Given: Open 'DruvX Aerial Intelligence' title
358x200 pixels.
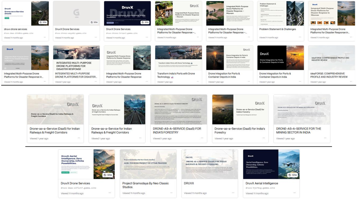Looking at the screenshot, I should point(262,183).
